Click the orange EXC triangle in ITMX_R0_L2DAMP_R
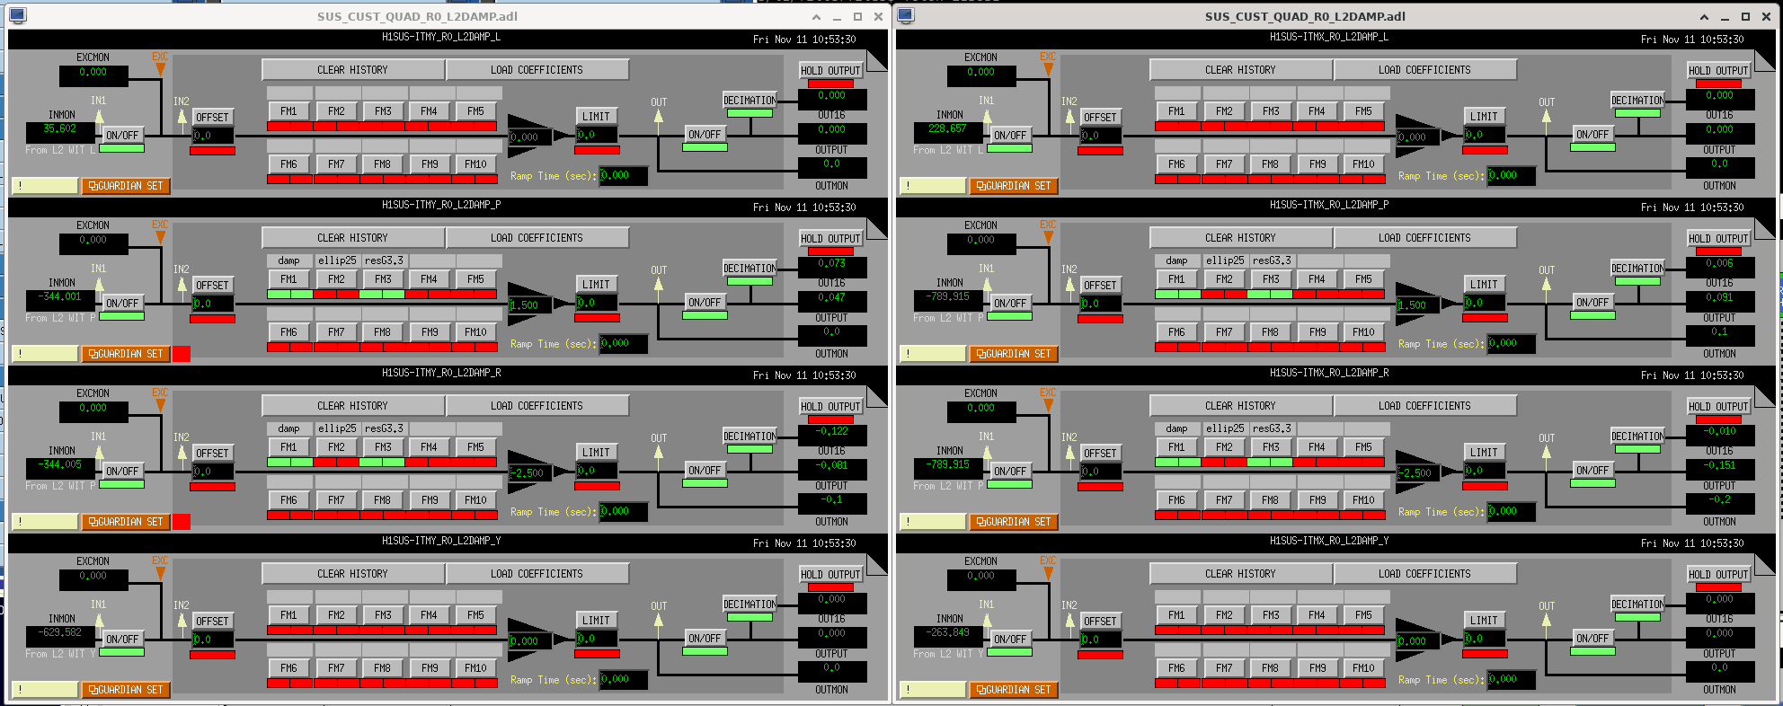The image size is (1783, 706). pos(1048,404)
